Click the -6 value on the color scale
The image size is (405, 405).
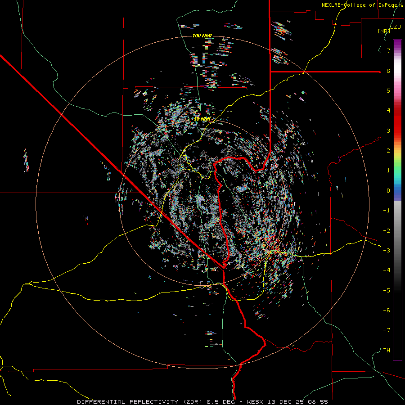pyautogui.click(x=387, y=310)
